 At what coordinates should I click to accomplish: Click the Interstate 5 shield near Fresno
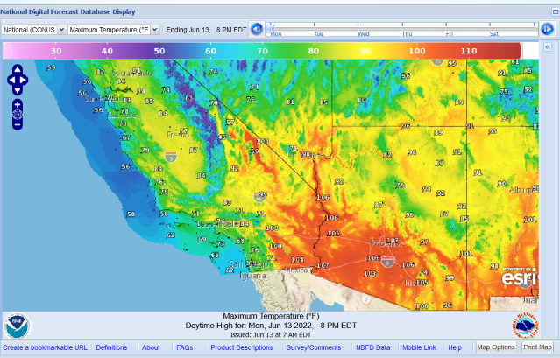[171, 156]
